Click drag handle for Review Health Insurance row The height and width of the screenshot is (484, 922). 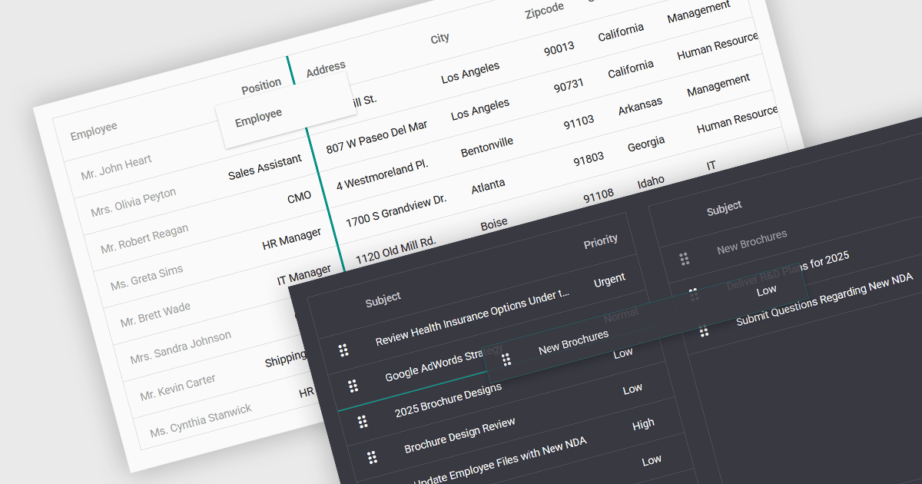click(x=343, y=350)
